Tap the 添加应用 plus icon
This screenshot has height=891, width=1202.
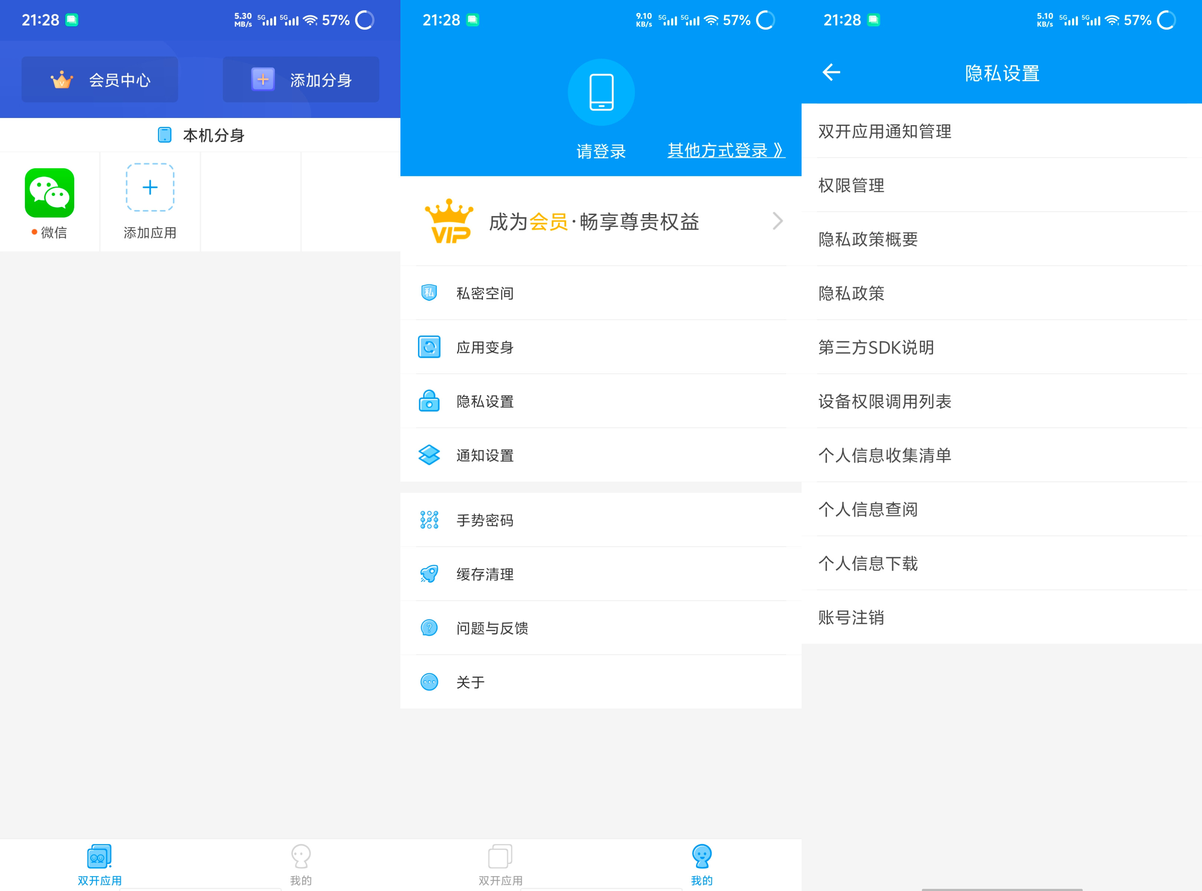coord(150,188)
